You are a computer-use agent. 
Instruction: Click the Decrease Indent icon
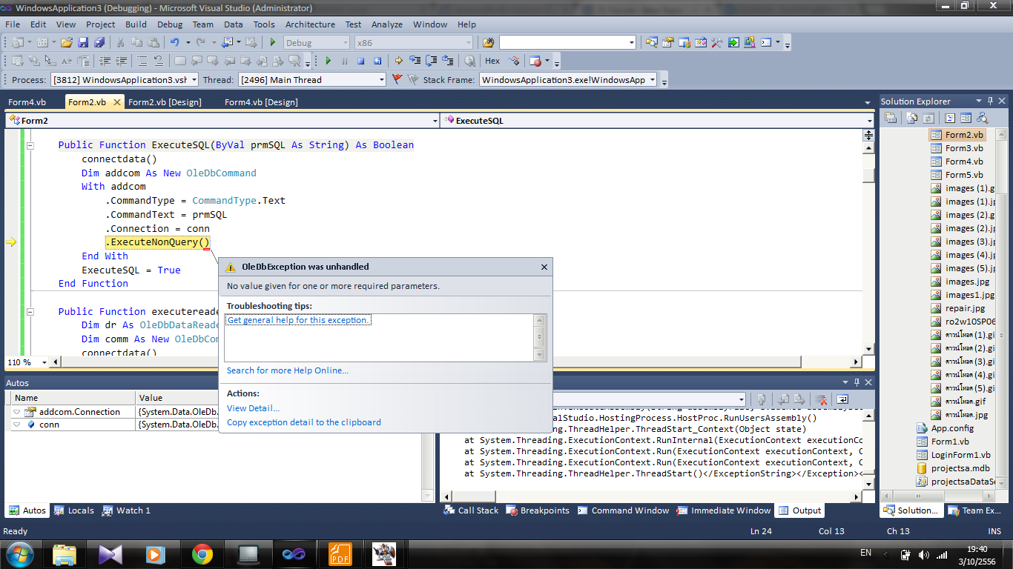tap(105, 61)
